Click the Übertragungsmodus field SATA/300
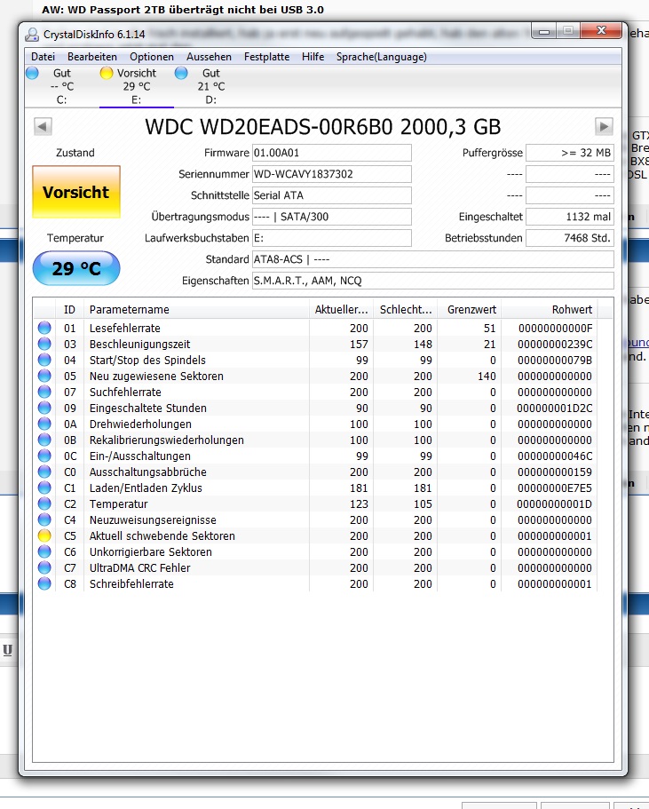Screen dimensions: 649x809 pyautogui.click(x=332, y=217)
